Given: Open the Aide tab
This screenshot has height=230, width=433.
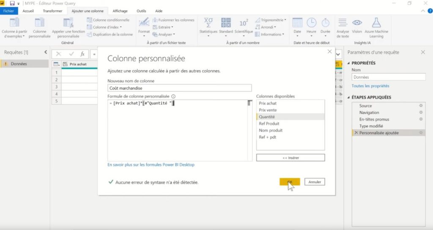Looking at the screenshot, I should (x=159, y=11).
